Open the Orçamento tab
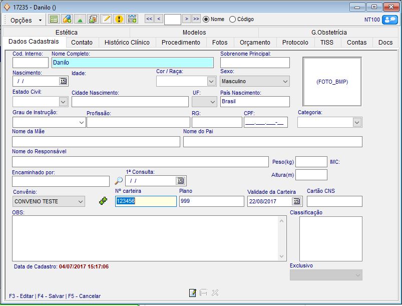 click(x=255, y=43)
